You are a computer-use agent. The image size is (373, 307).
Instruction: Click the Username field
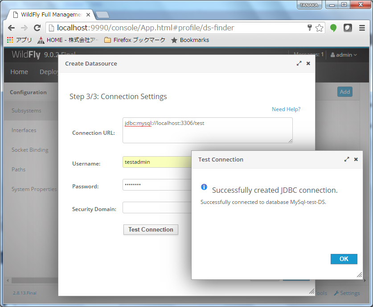tap(157, 162)
